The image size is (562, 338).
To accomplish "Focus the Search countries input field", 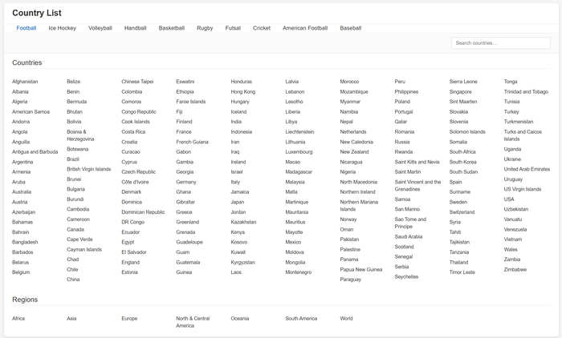I will click(501, 43).
